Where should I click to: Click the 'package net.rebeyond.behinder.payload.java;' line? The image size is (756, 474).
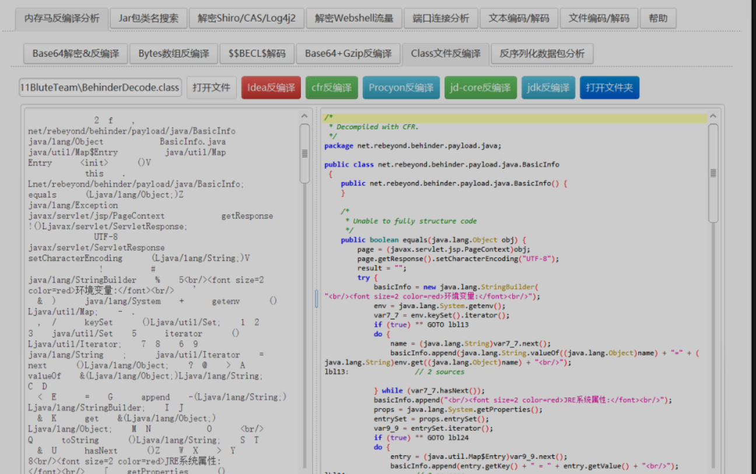[412, 145]
